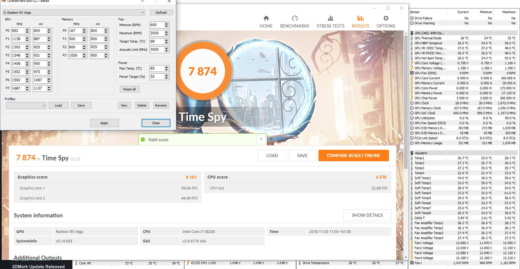Click the Target Temp spinner arrows
This screenshot has height=269, width=520.
coord(167,41)
